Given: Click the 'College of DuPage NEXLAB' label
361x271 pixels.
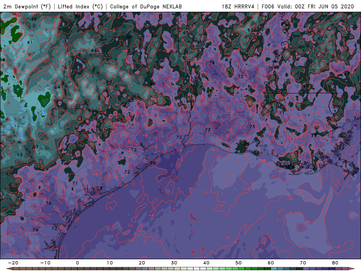Looking at the screenshot, I should click(x=146, y=6).
